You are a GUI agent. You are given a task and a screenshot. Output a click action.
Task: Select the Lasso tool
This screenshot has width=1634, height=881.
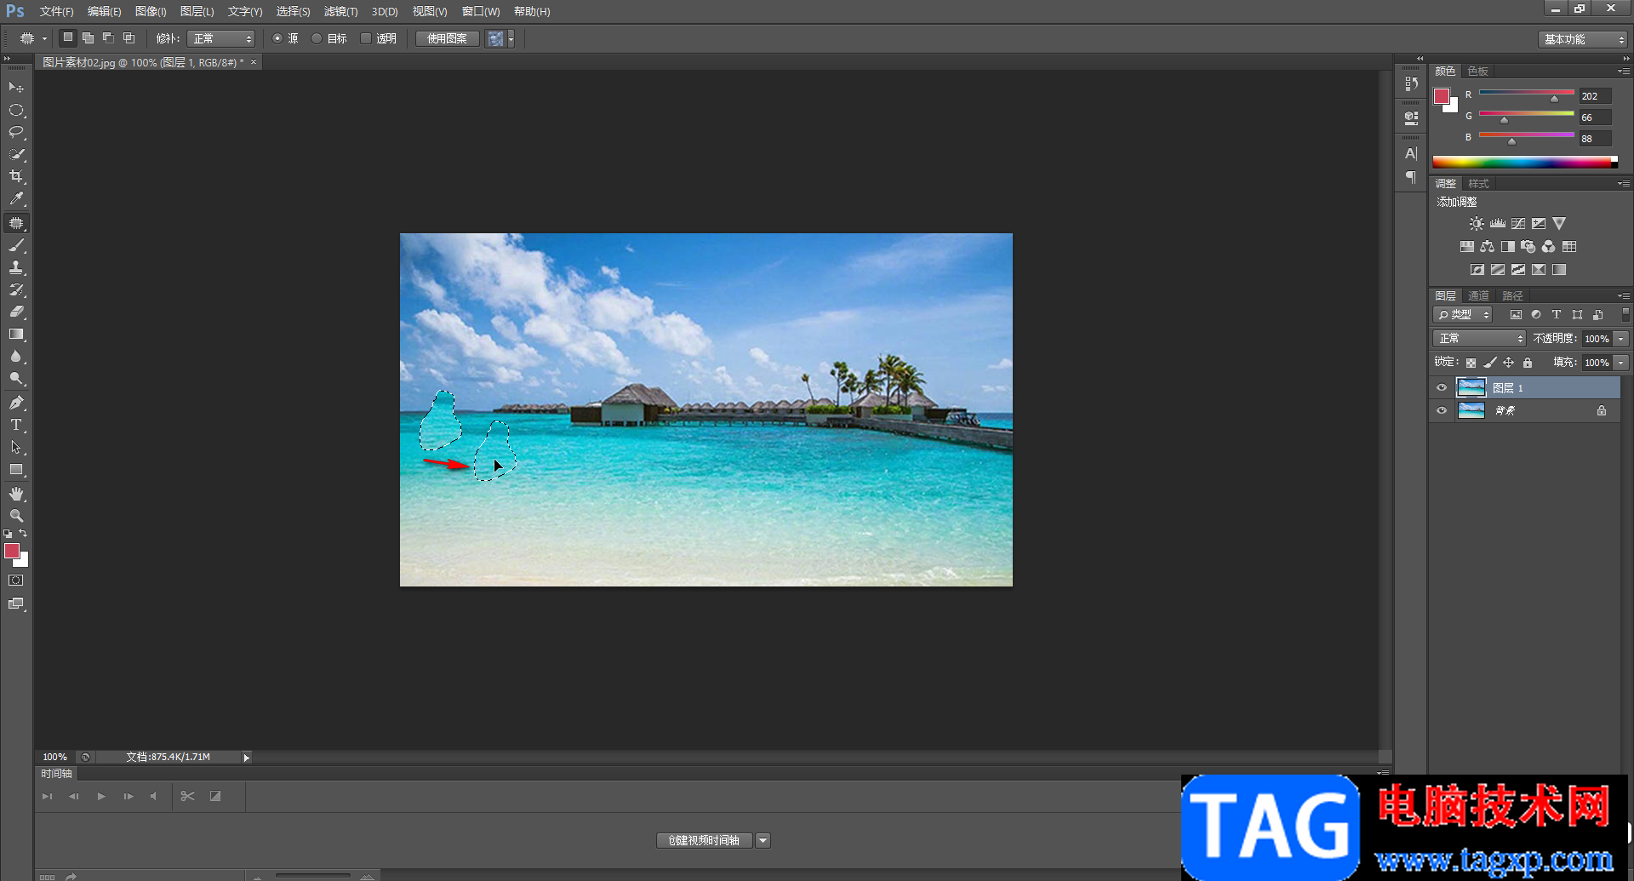pos(16,132)
